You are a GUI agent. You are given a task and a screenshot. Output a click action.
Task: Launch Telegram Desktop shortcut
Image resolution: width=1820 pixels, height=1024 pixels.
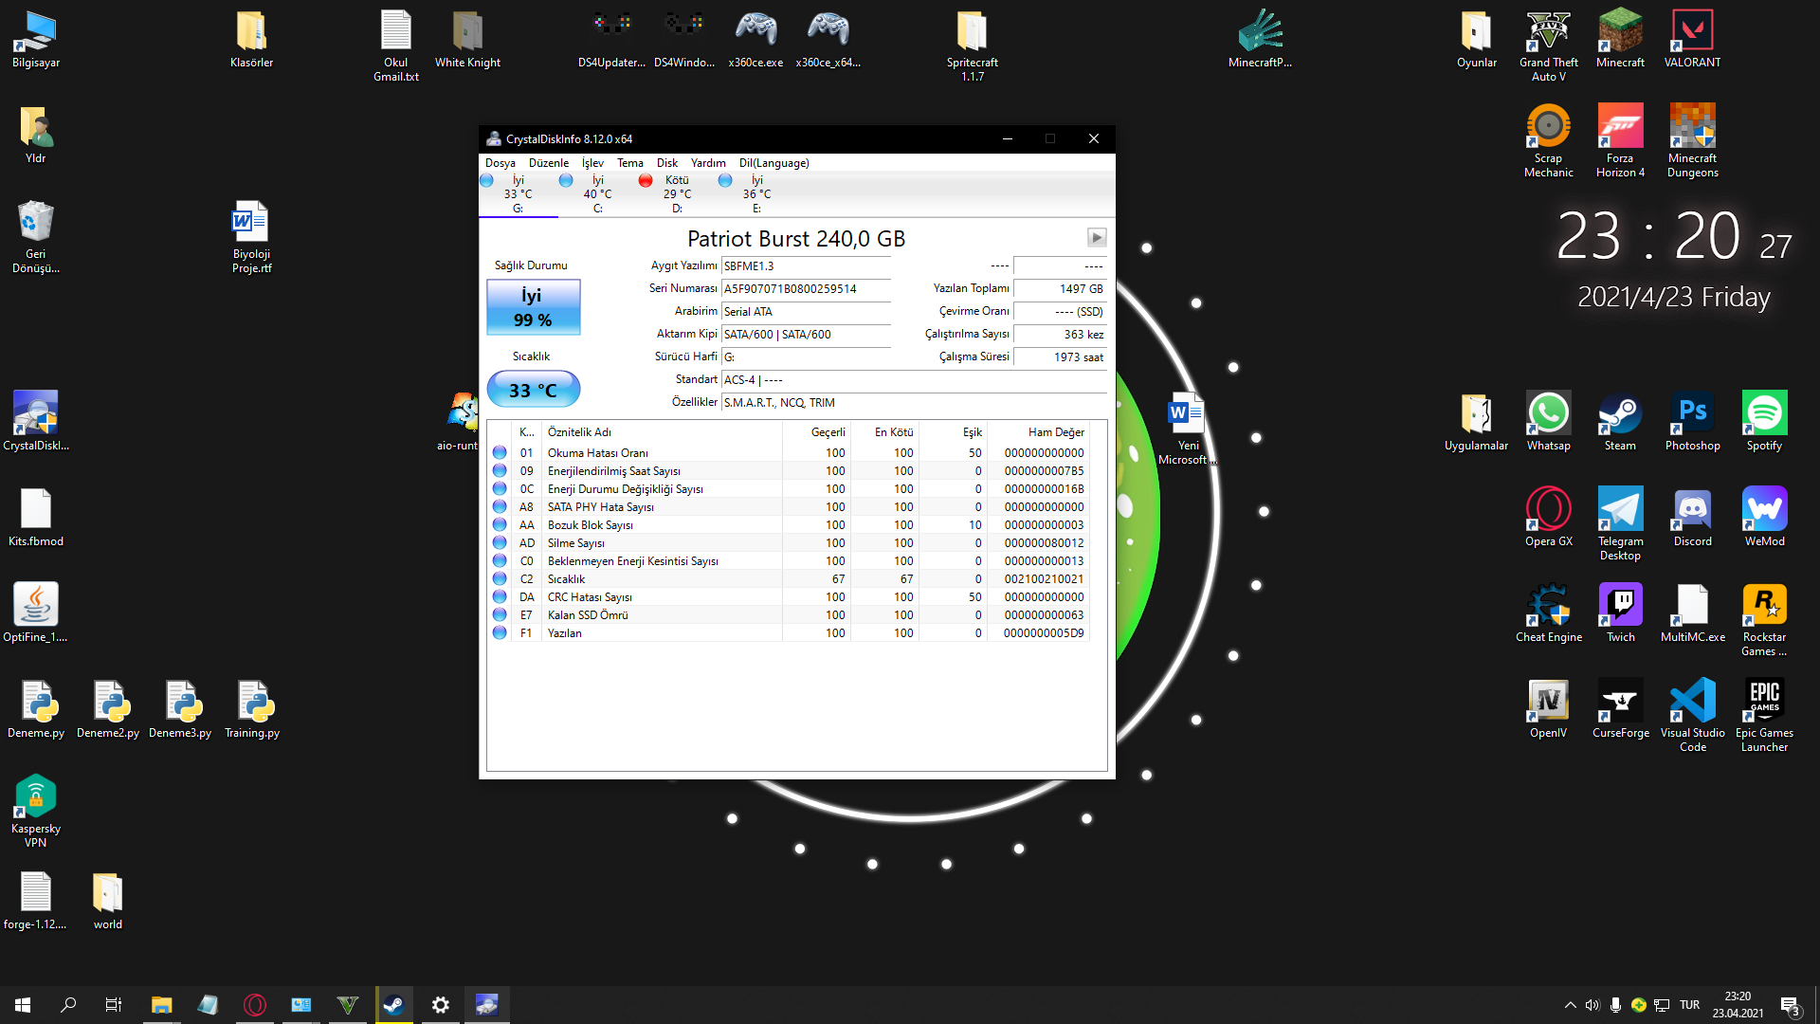[x=1620, y=522]
